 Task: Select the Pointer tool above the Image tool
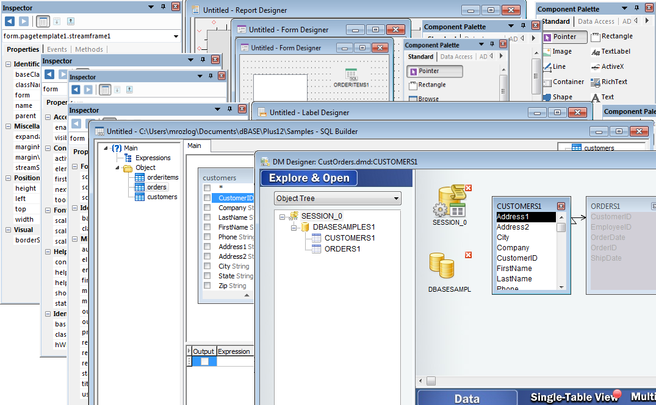565,37
